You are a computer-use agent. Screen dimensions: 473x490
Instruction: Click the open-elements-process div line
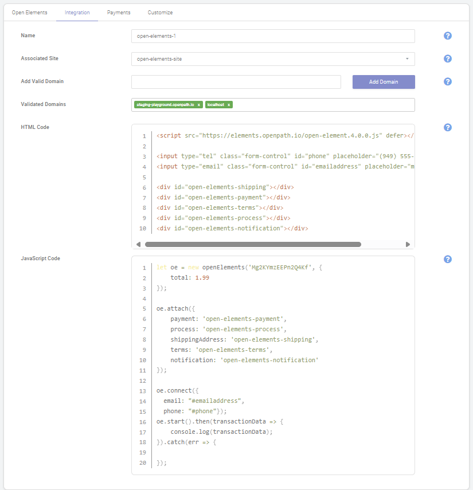click(x=223, y=218)
